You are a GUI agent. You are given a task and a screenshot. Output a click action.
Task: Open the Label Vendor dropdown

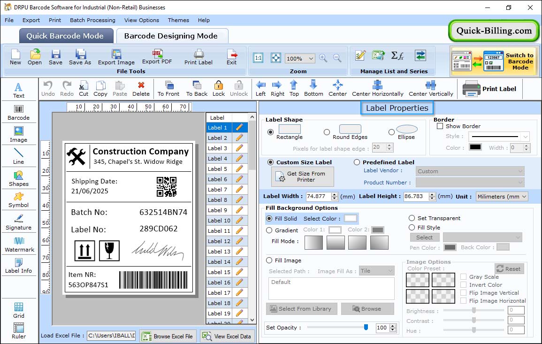pyautogui.click(x=470, y=171)
